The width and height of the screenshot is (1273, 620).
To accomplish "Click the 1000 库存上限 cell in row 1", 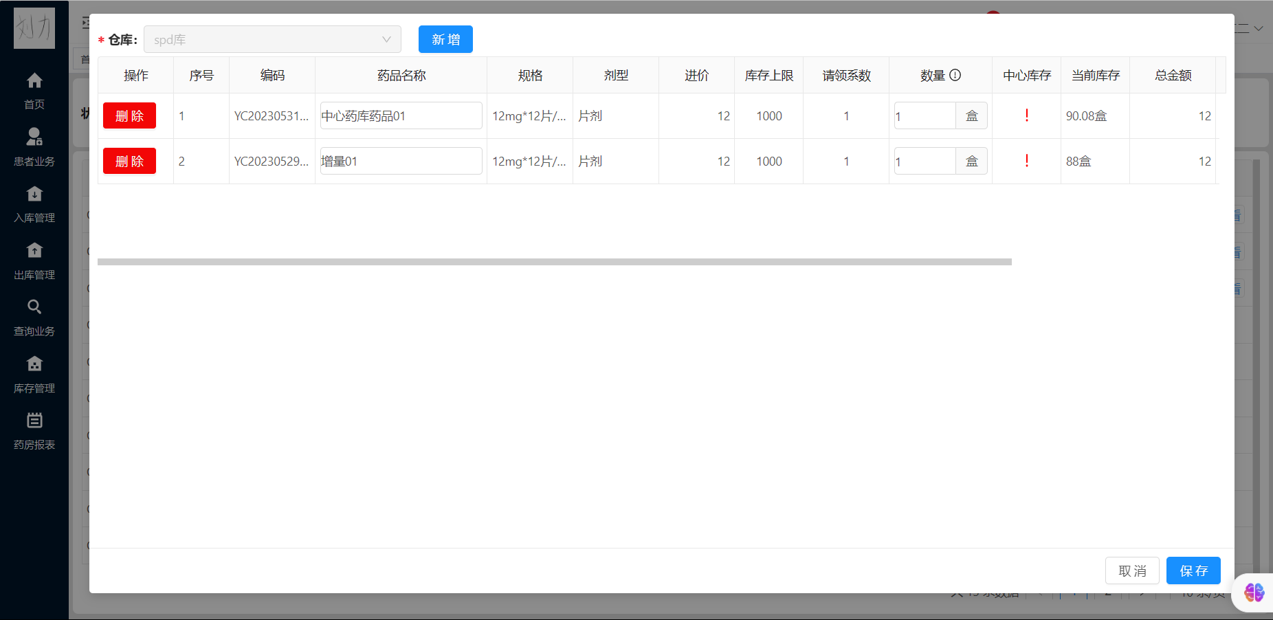I will (769, 115).
